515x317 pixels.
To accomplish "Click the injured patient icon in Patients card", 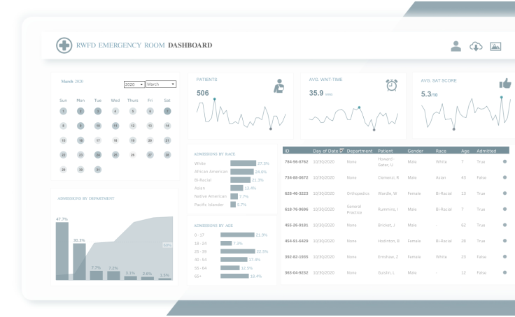I will point(279,86).
